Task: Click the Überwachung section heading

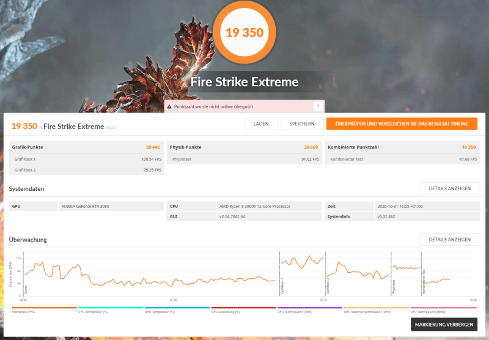Action: [x=28, y=240]
